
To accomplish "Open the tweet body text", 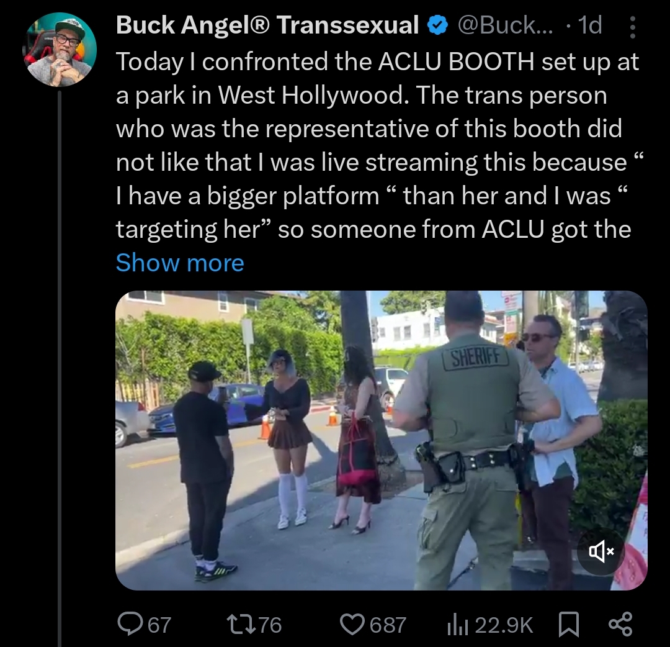I will [378, 145].
